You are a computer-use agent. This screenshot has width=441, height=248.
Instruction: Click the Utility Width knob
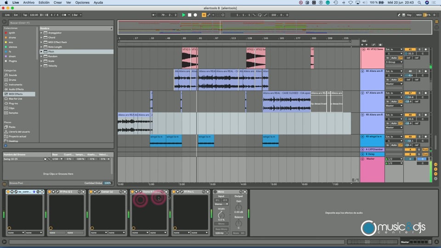coord(221,215)
